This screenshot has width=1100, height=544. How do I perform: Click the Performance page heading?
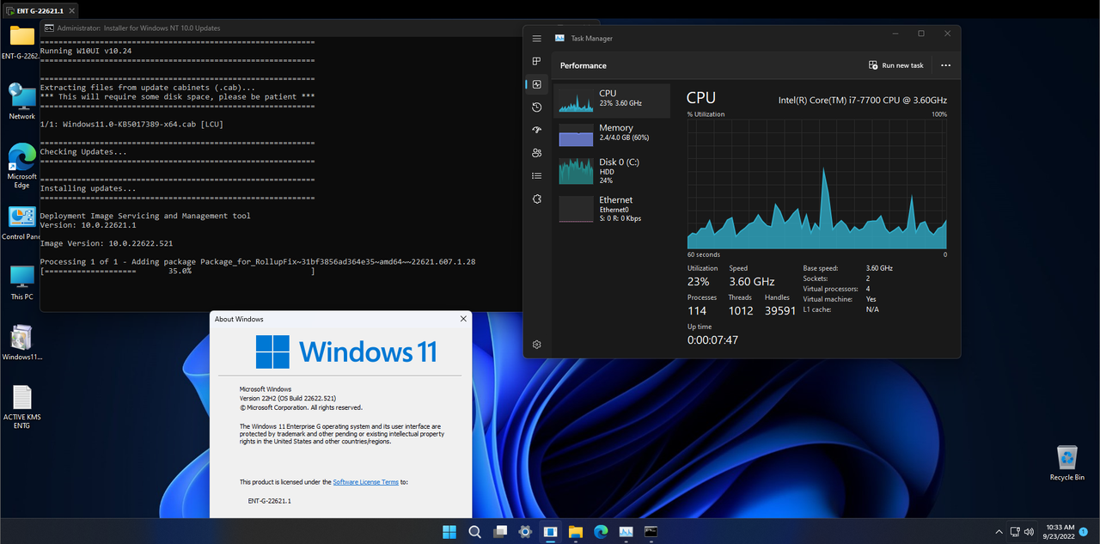(584, 65)
